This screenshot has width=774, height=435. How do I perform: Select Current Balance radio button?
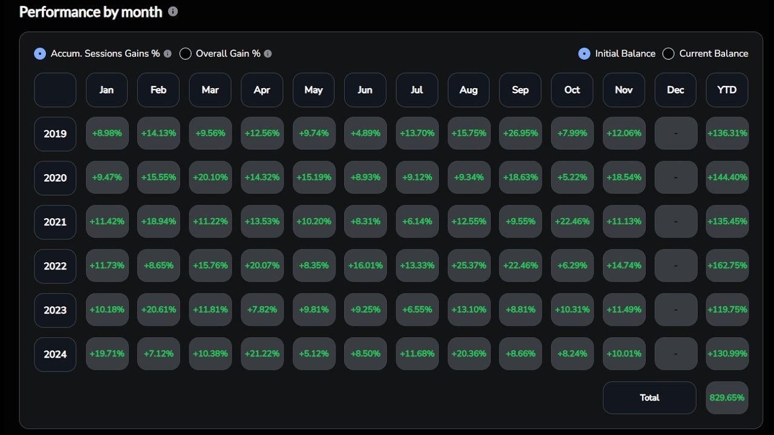pyautogui.click(x=668, y=54)
